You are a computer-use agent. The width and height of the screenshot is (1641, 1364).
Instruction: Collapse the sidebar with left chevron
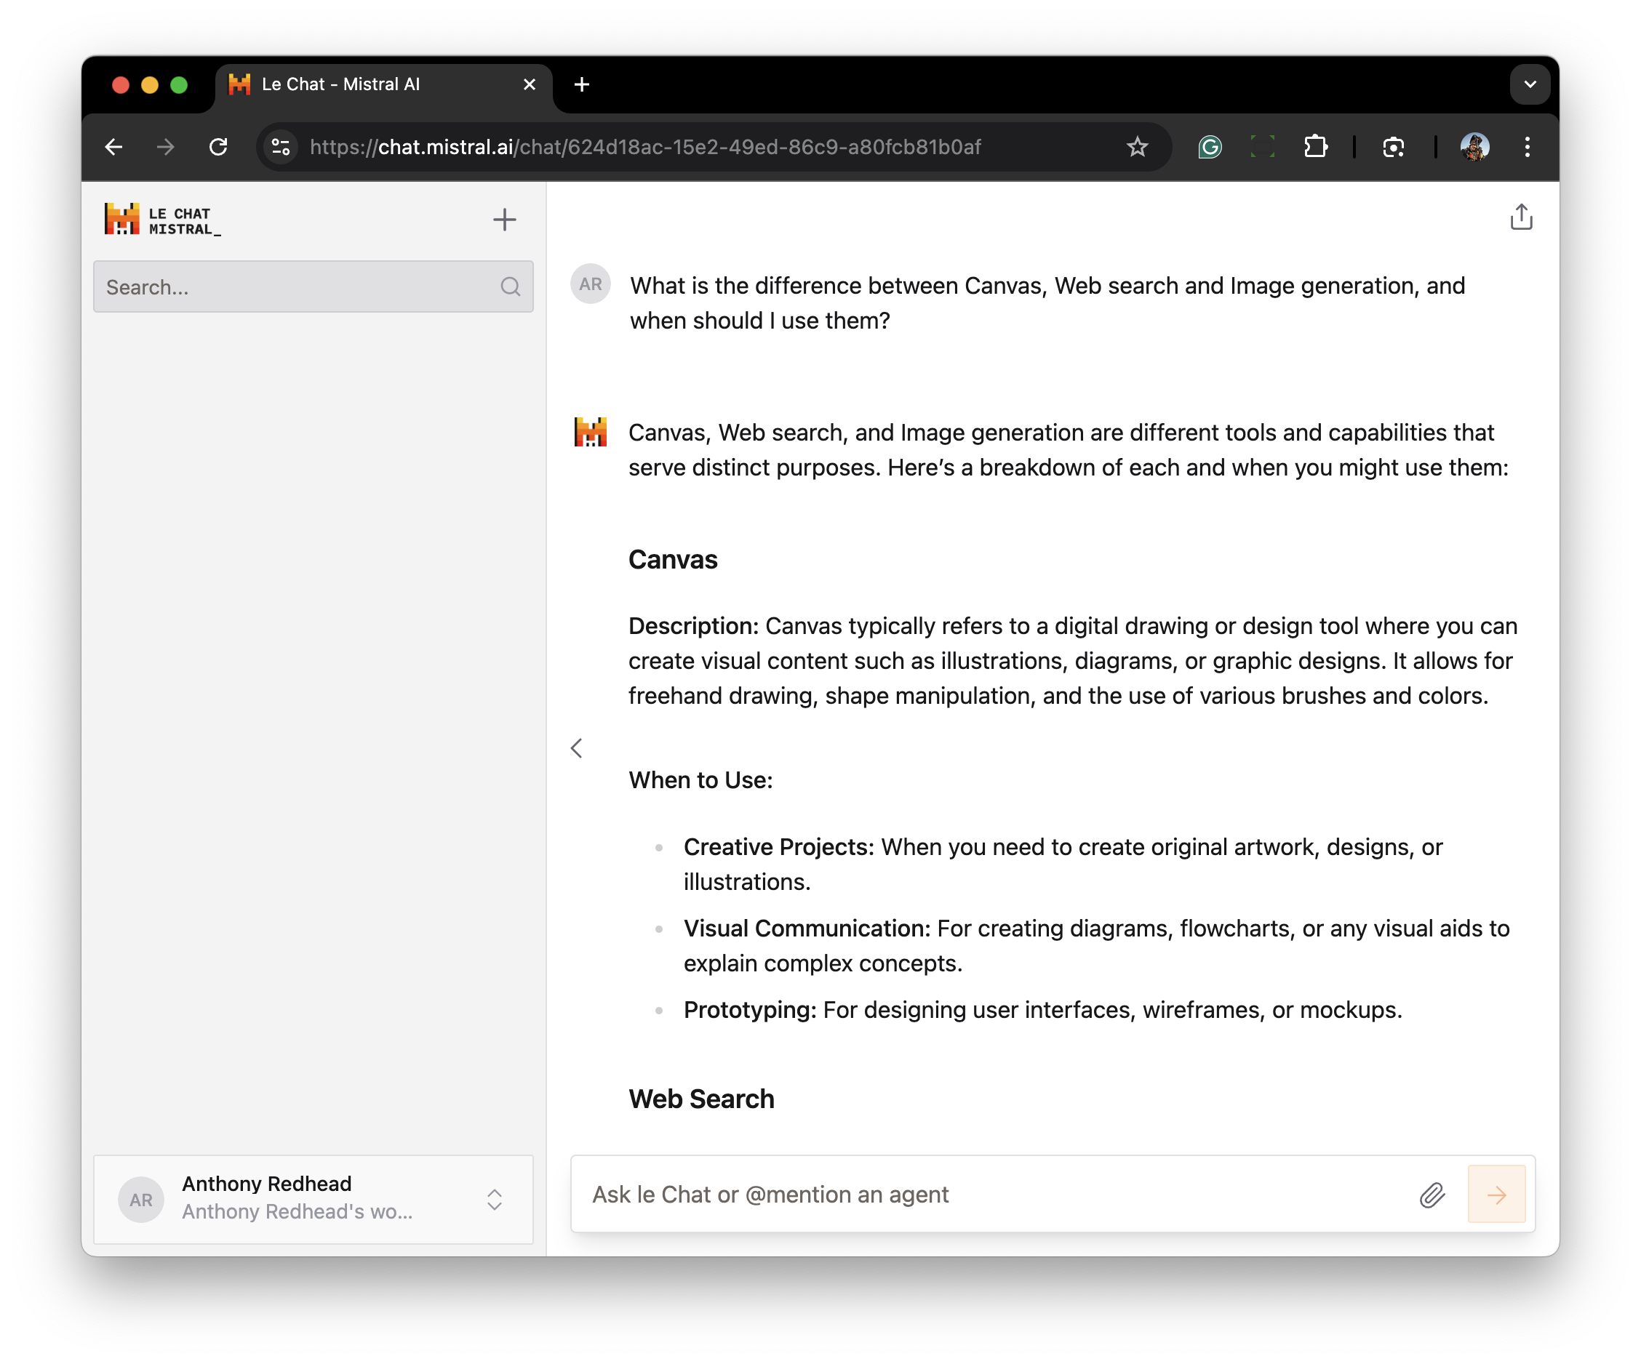point(577,748)
